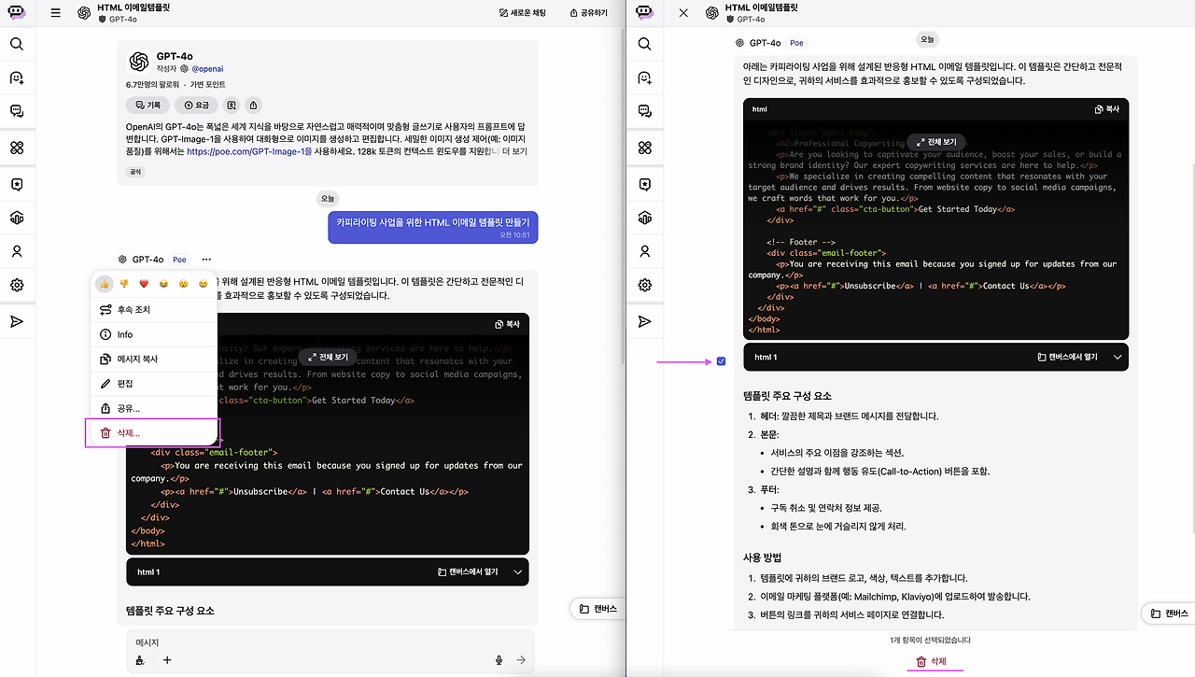Click the microphone icon in the message box
1195x677 pixels.
[499, 660]
